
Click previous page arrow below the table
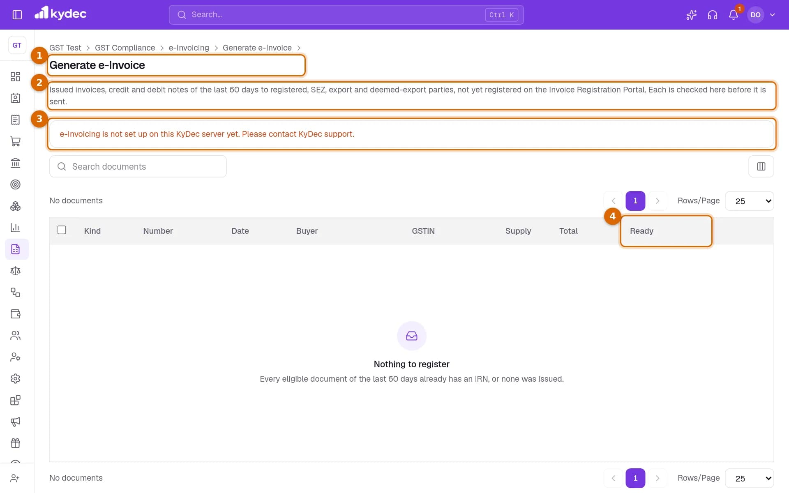(x=613, y=478)
